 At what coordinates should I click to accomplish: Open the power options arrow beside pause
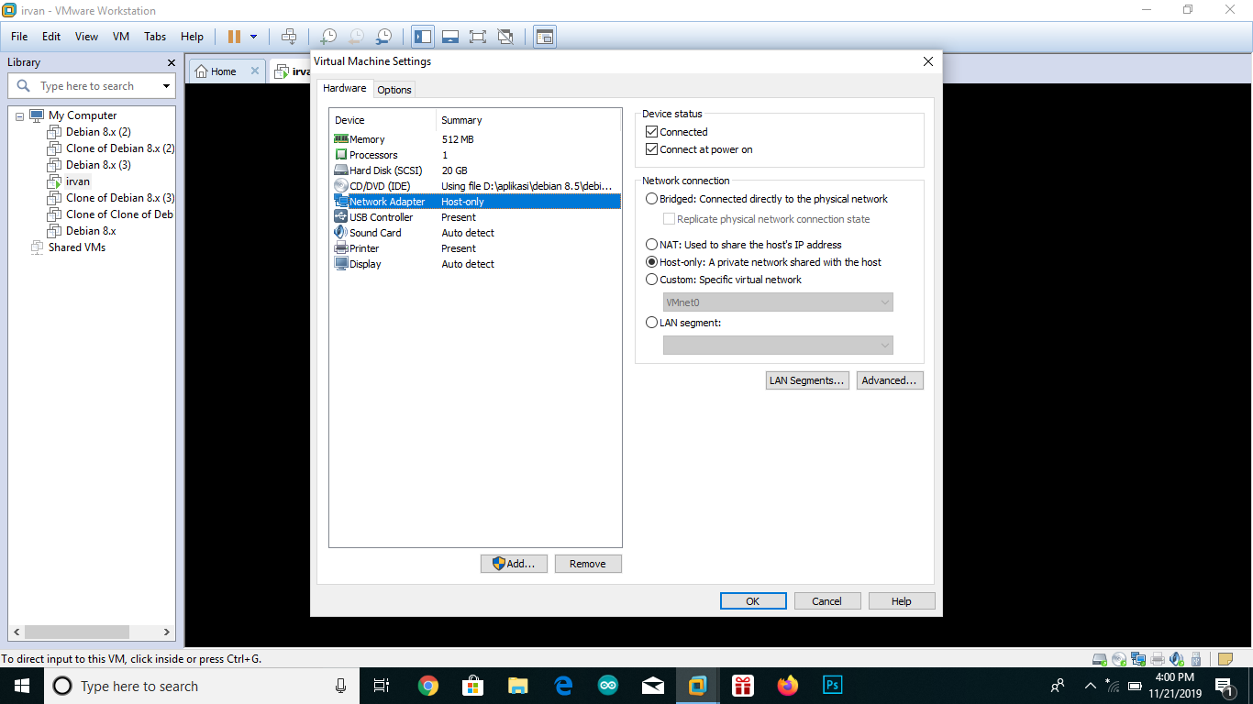pos(254,37)
